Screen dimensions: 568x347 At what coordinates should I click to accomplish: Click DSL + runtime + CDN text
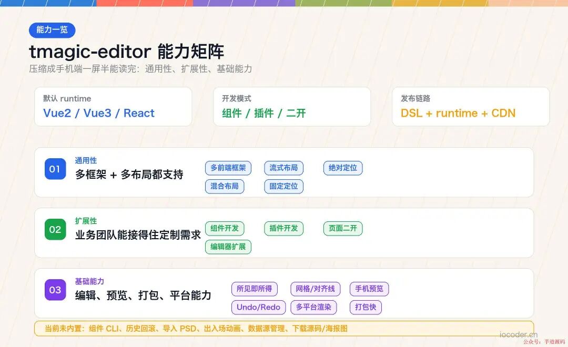(458, 113)
